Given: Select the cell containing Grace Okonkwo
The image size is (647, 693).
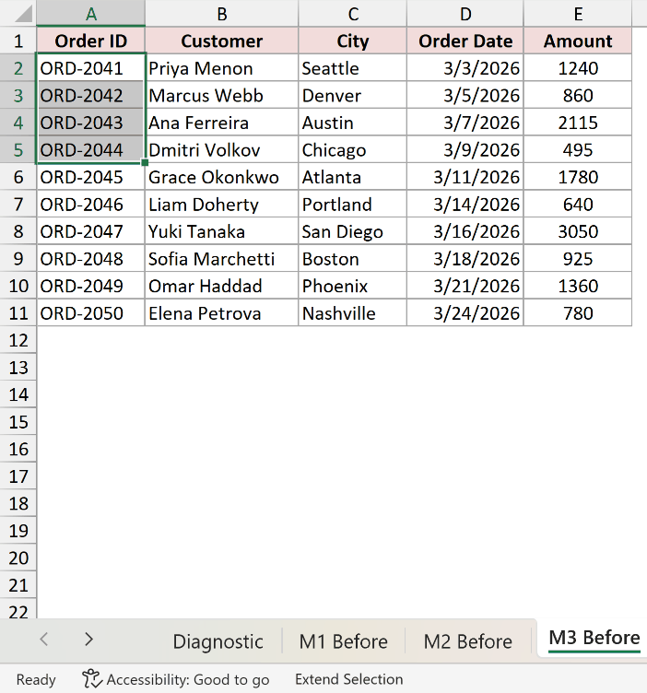Looking at the screenshot, I should (222, 177).
